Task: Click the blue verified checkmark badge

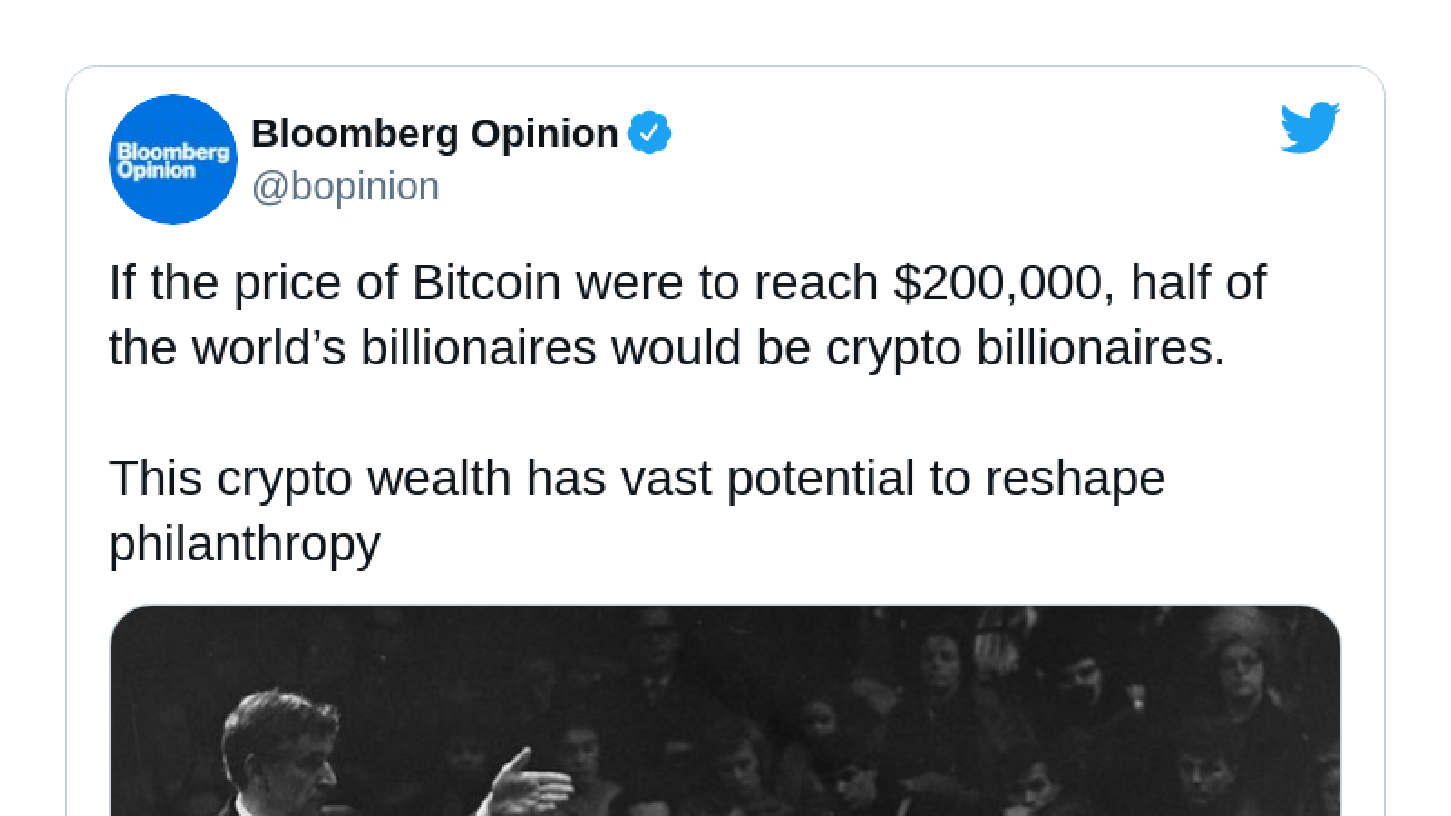Action: pos(649,133)
